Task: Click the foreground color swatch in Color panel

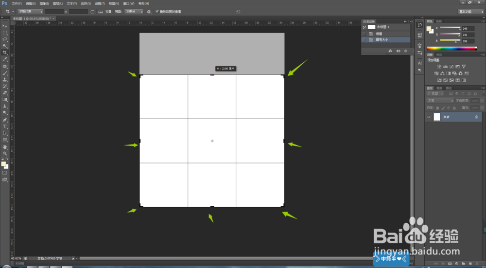Action: 429,29
